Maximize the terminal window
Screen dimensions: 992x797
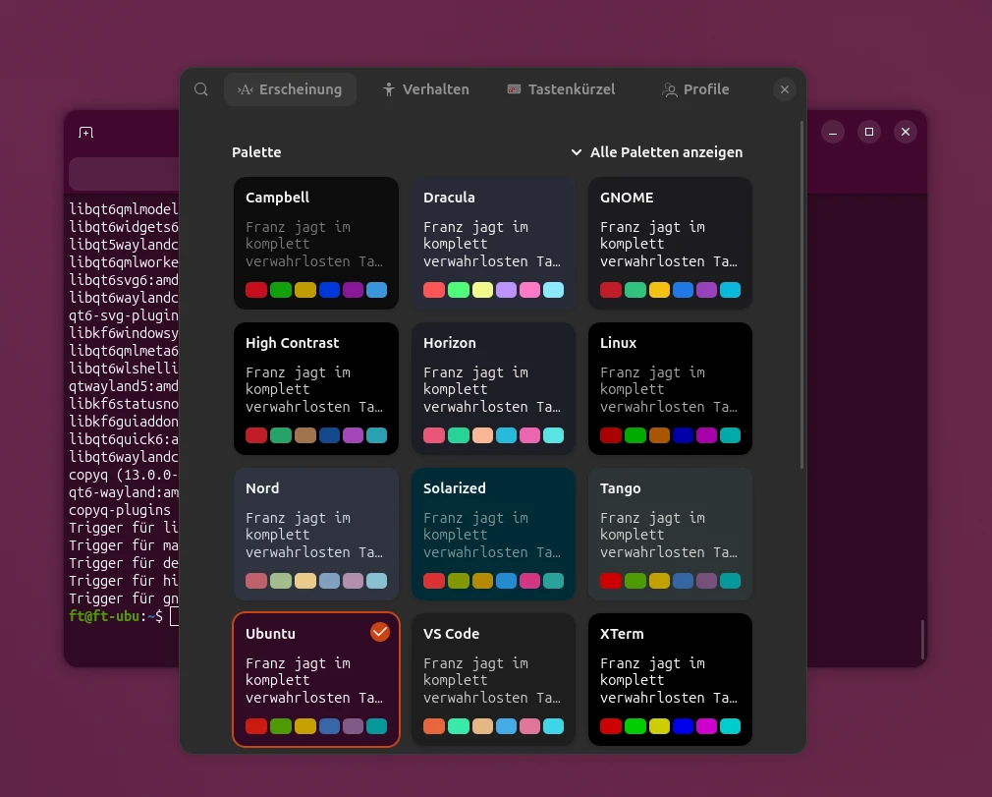[x=869, y=132]
